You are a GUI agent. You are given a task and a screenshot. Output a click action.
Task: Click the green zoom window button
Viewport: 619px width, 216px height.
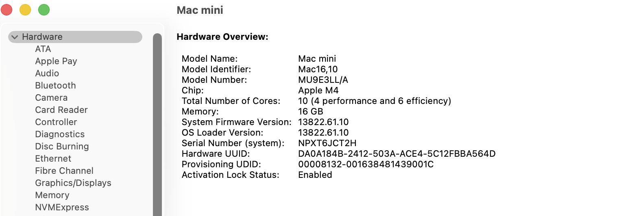tap(44, 10)
